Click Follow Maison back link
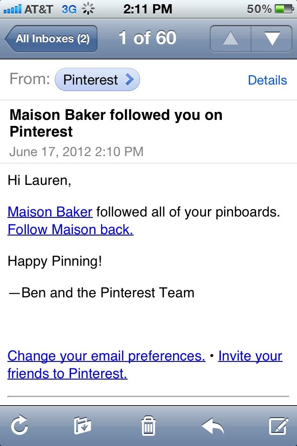Screen dimensions: 297x446 (71, 230)
